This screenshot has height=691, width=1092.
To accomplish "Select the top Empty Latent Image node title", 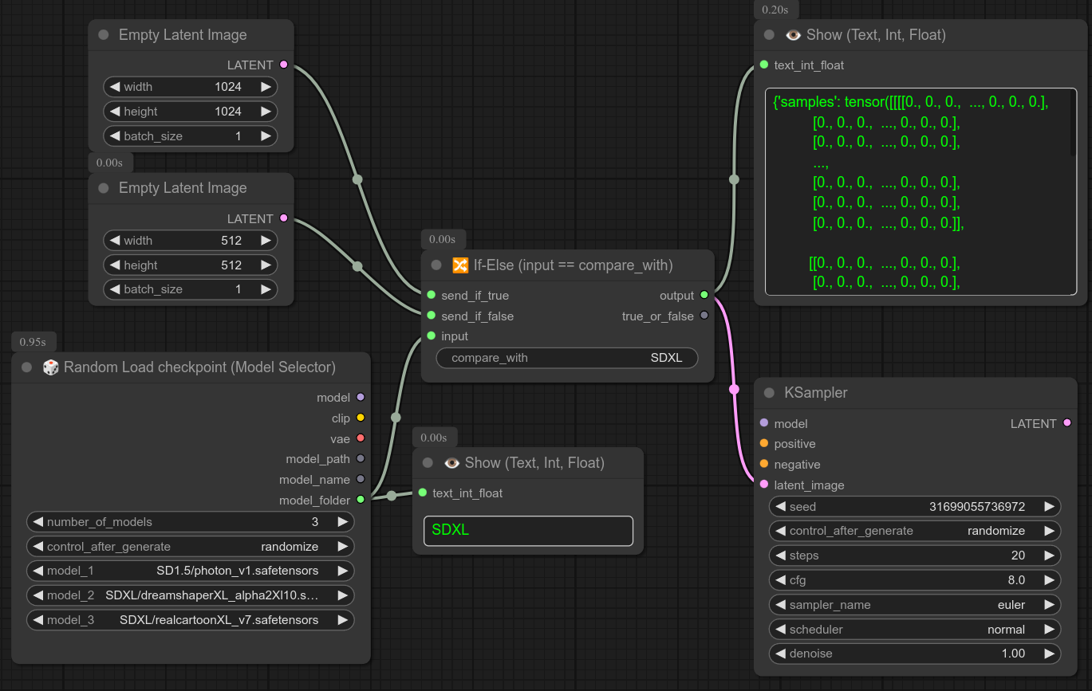I will [183, 35].
